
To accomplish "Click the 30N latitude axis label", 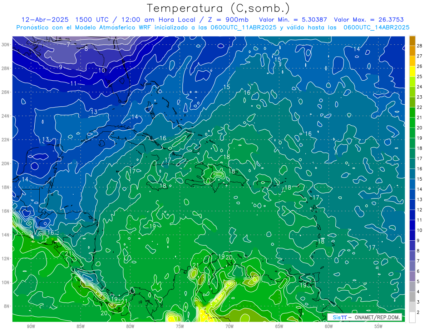I will click(6, 45).
